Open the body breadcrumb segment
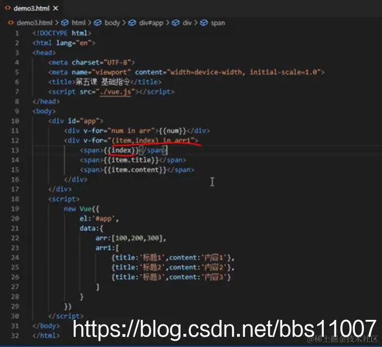 tap(112, 23)
